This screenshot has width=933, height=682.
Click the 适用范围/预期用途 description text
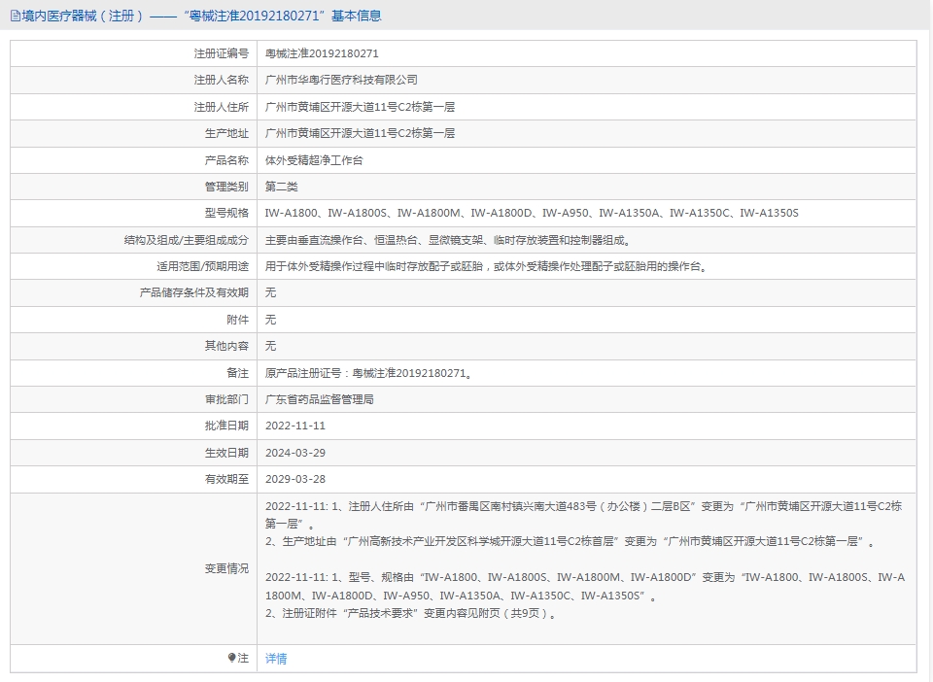pyautogui.click(x=485, y=266)
